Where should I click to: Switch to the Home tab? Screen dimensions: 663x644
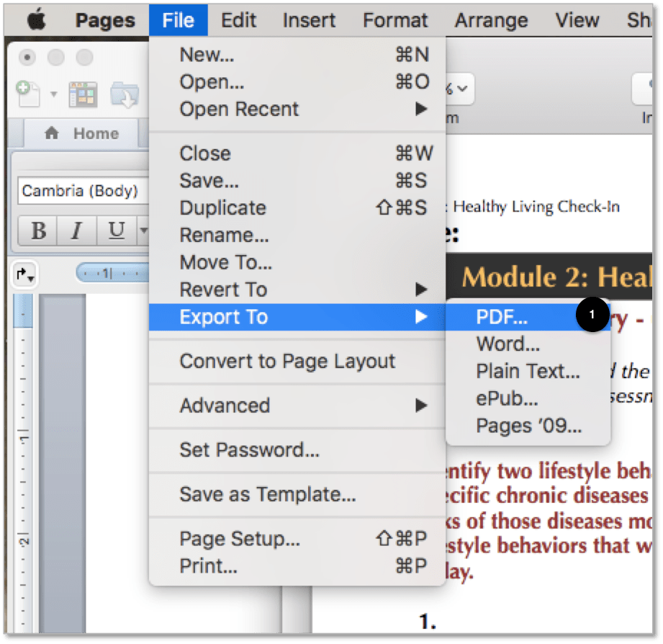81,134
